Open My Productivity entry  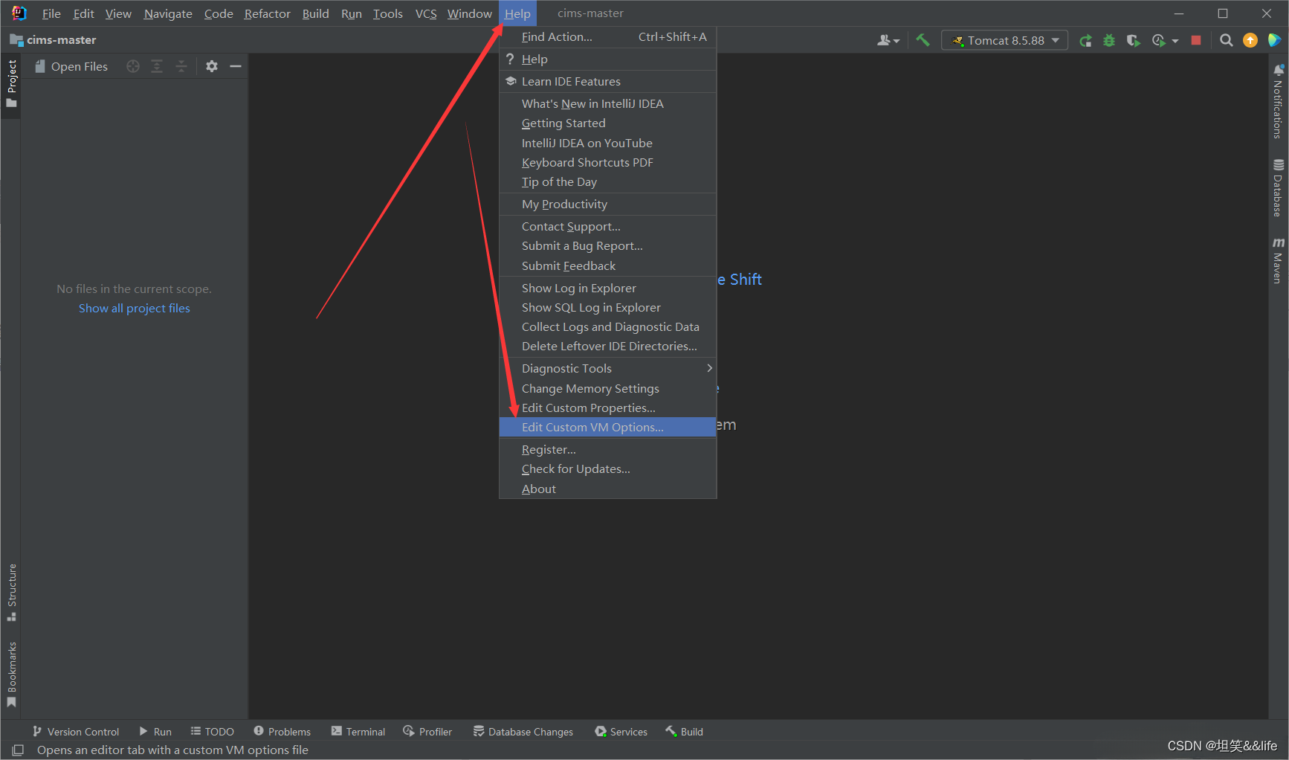(x=608, y=204)
